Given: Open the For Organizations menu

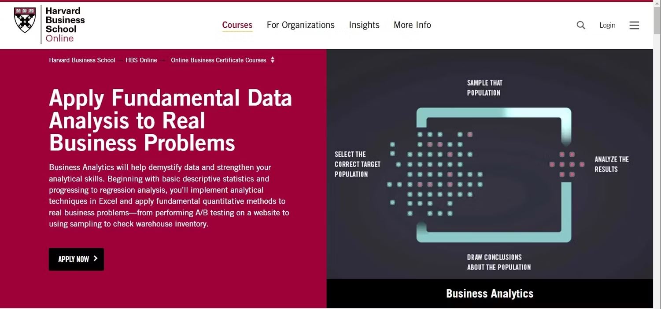Looking at the screenshot, I should pos(301,25).
